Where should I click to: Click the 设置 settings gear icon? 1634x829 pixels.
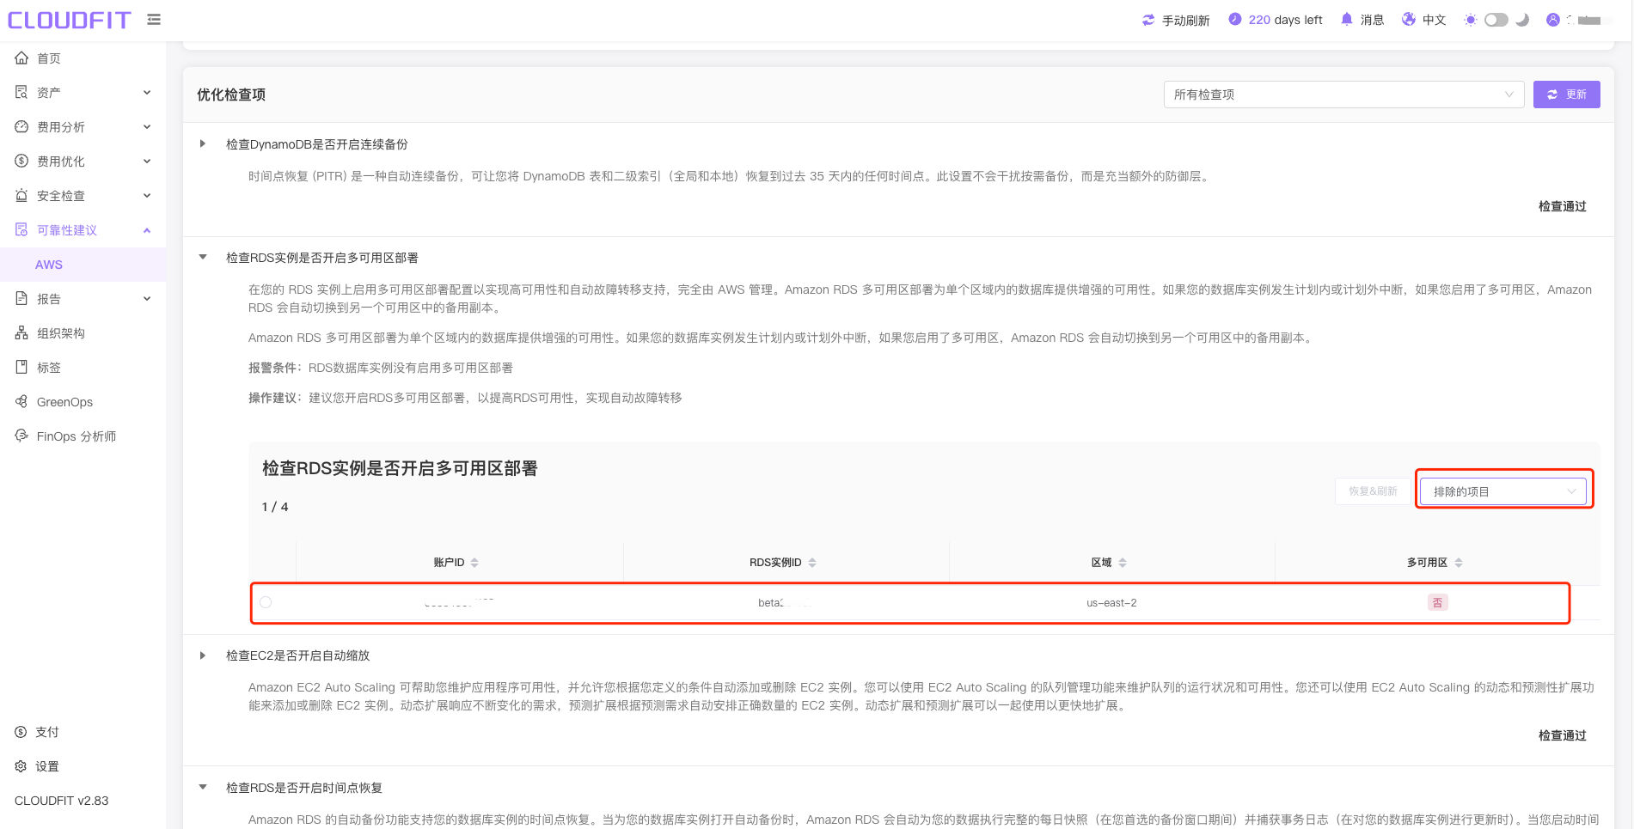21,766
